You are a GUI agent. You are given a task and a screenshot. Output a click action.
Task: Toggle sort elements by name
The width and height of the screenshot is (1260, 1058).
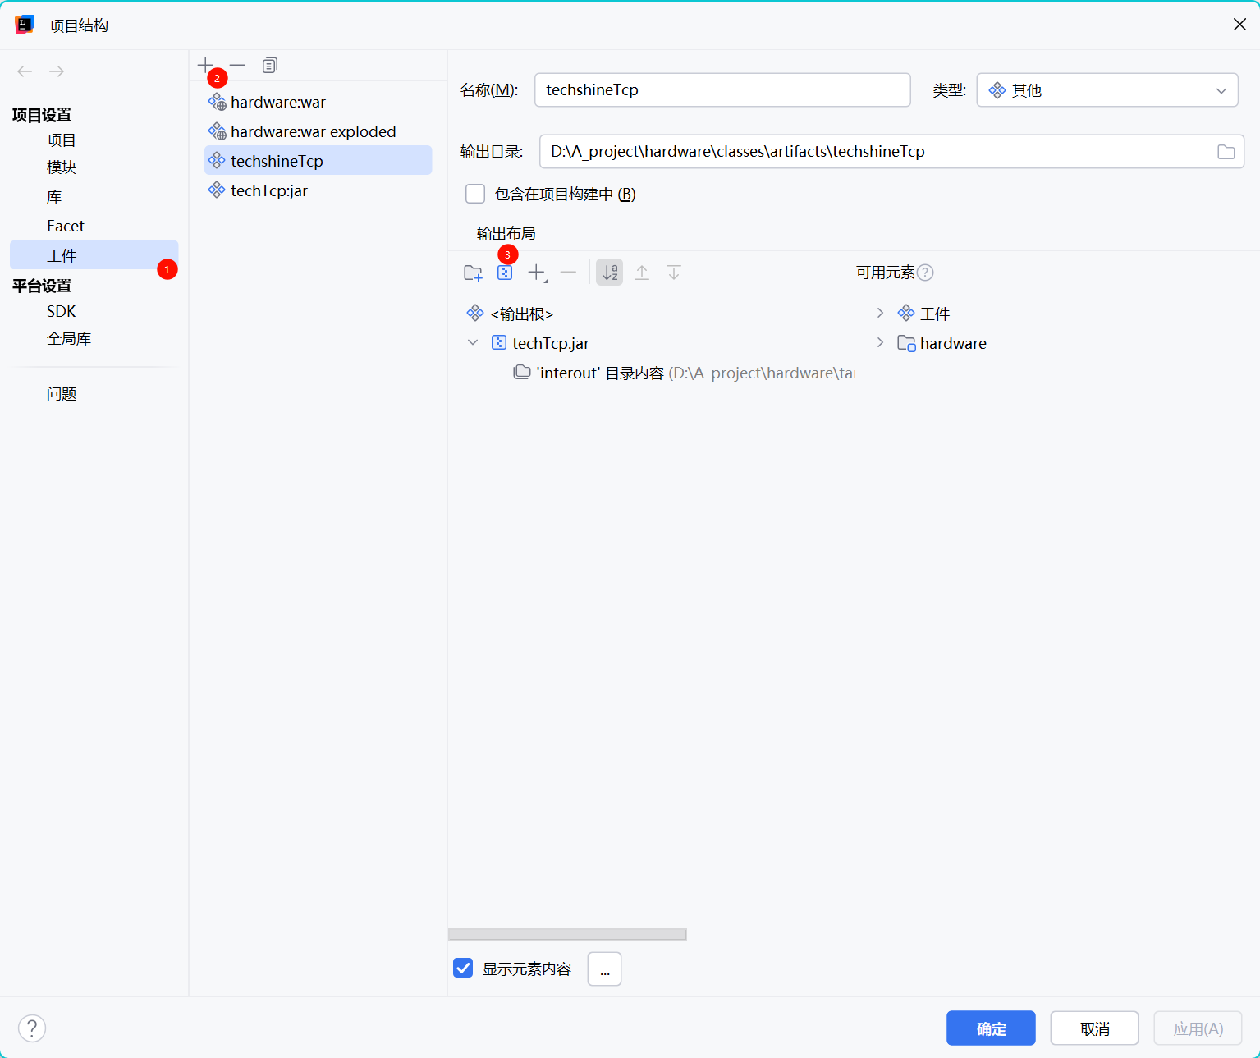click(609, 273)
